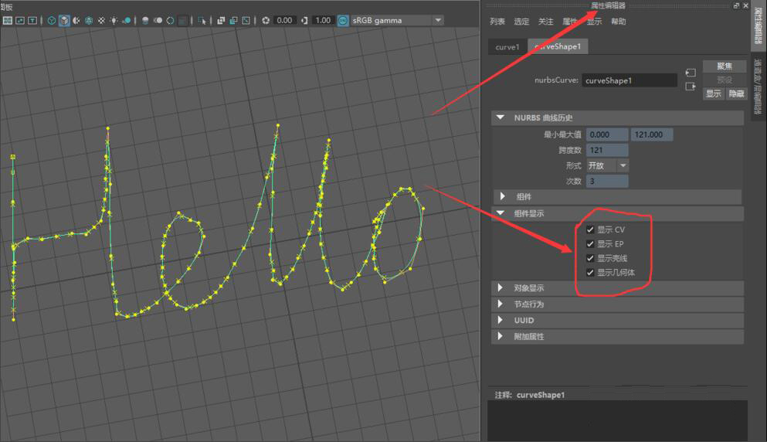The height and width of the screenshot is (442, 767).
Task: Click the 聚焦 button
Action: coord(724,66)
